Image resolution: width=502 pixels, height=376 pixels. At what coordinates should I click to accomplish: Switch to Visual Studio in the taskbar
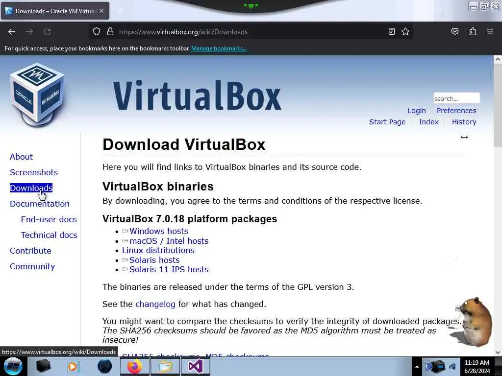[196, 366]
